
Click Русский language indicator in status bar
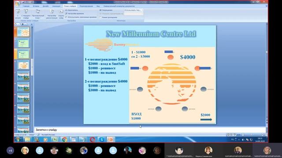coord(48,135)
